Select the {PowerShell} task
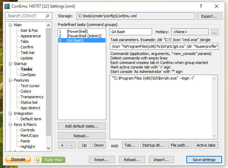The height and width of the screenshot is (168, 228). pyautogui.click(x=82, y=31)
